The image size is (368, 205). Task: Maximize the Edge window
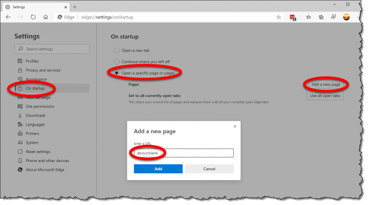(x=348, y=4)
